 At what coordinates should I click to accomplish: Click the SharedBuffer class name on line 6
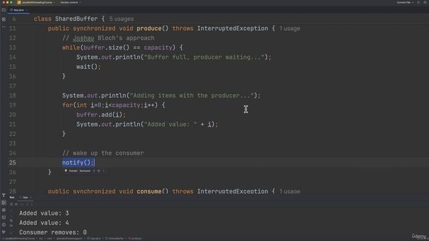76,19
